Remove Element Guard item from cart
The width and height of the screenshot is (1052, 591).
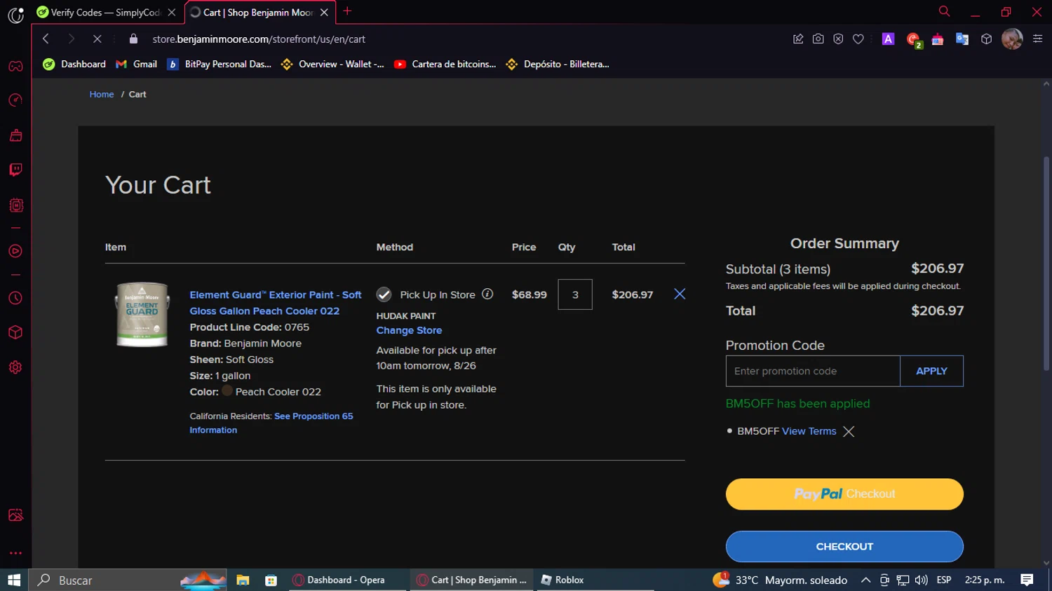680,294
